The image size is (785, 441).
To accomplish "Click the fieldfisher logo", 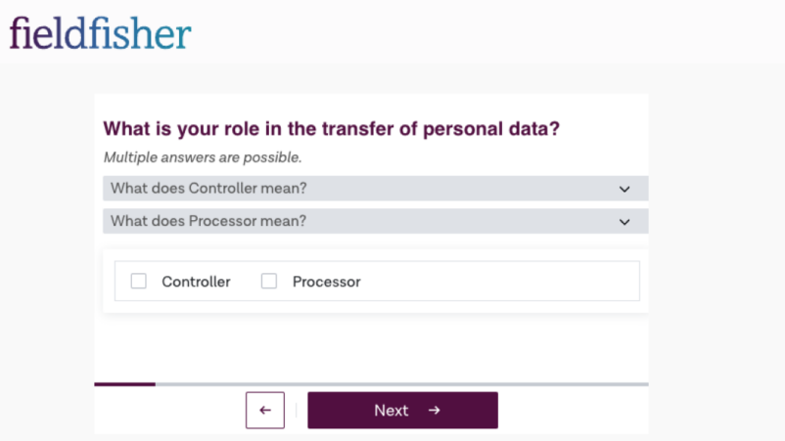I will [100, 33].
